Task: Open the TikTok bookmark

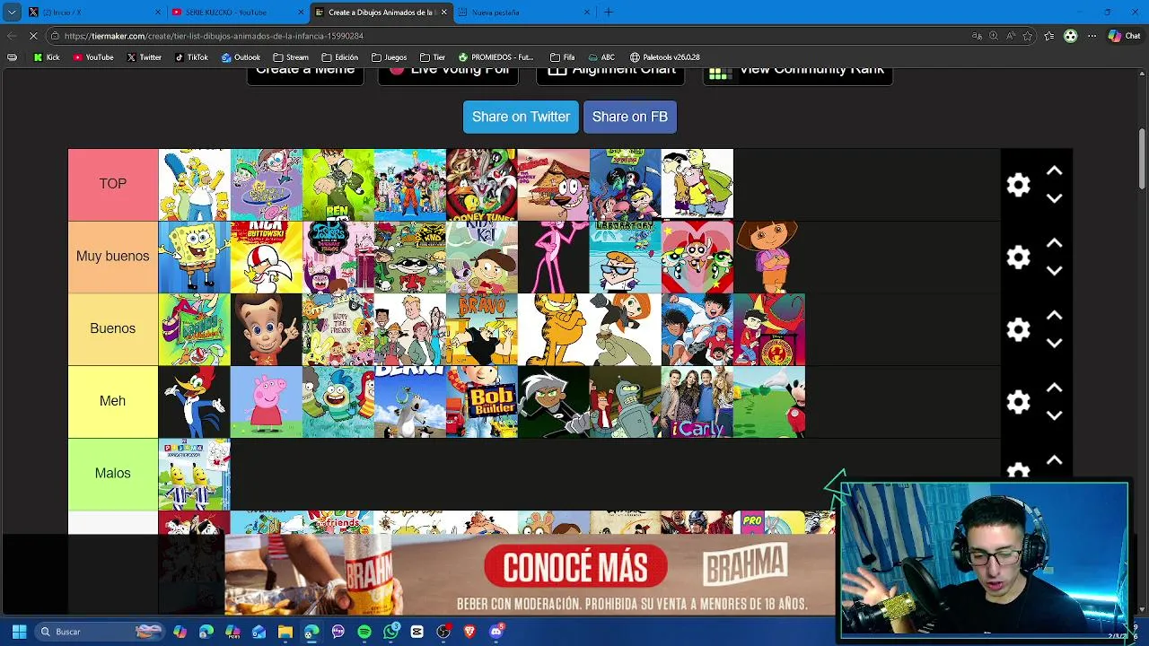Action: (x=191, y=57)
